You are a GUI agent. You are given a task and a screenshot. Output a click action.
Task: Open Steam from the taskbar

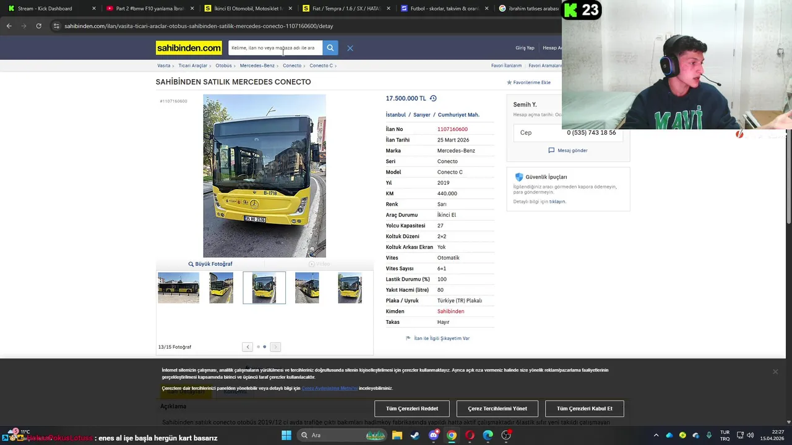(415, 435)
